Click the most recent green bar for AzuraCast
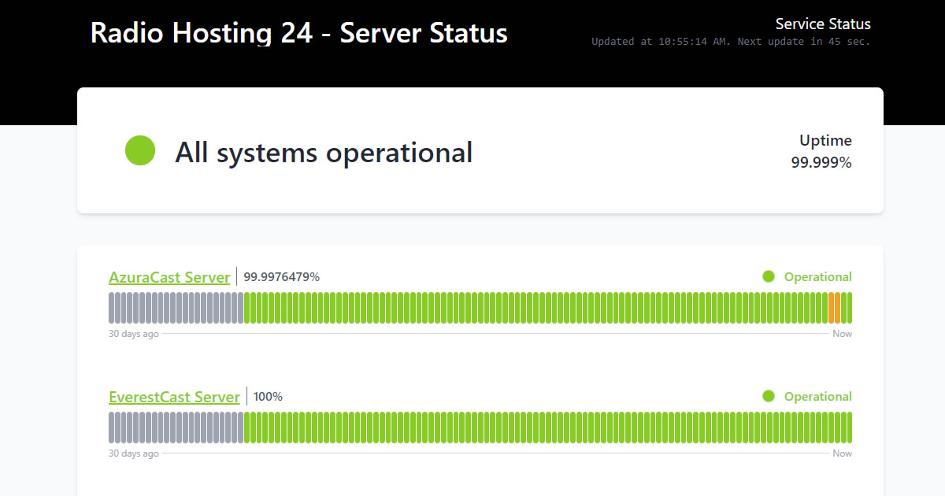This screenshot has height=496, width=945. (x=848, y=307)
